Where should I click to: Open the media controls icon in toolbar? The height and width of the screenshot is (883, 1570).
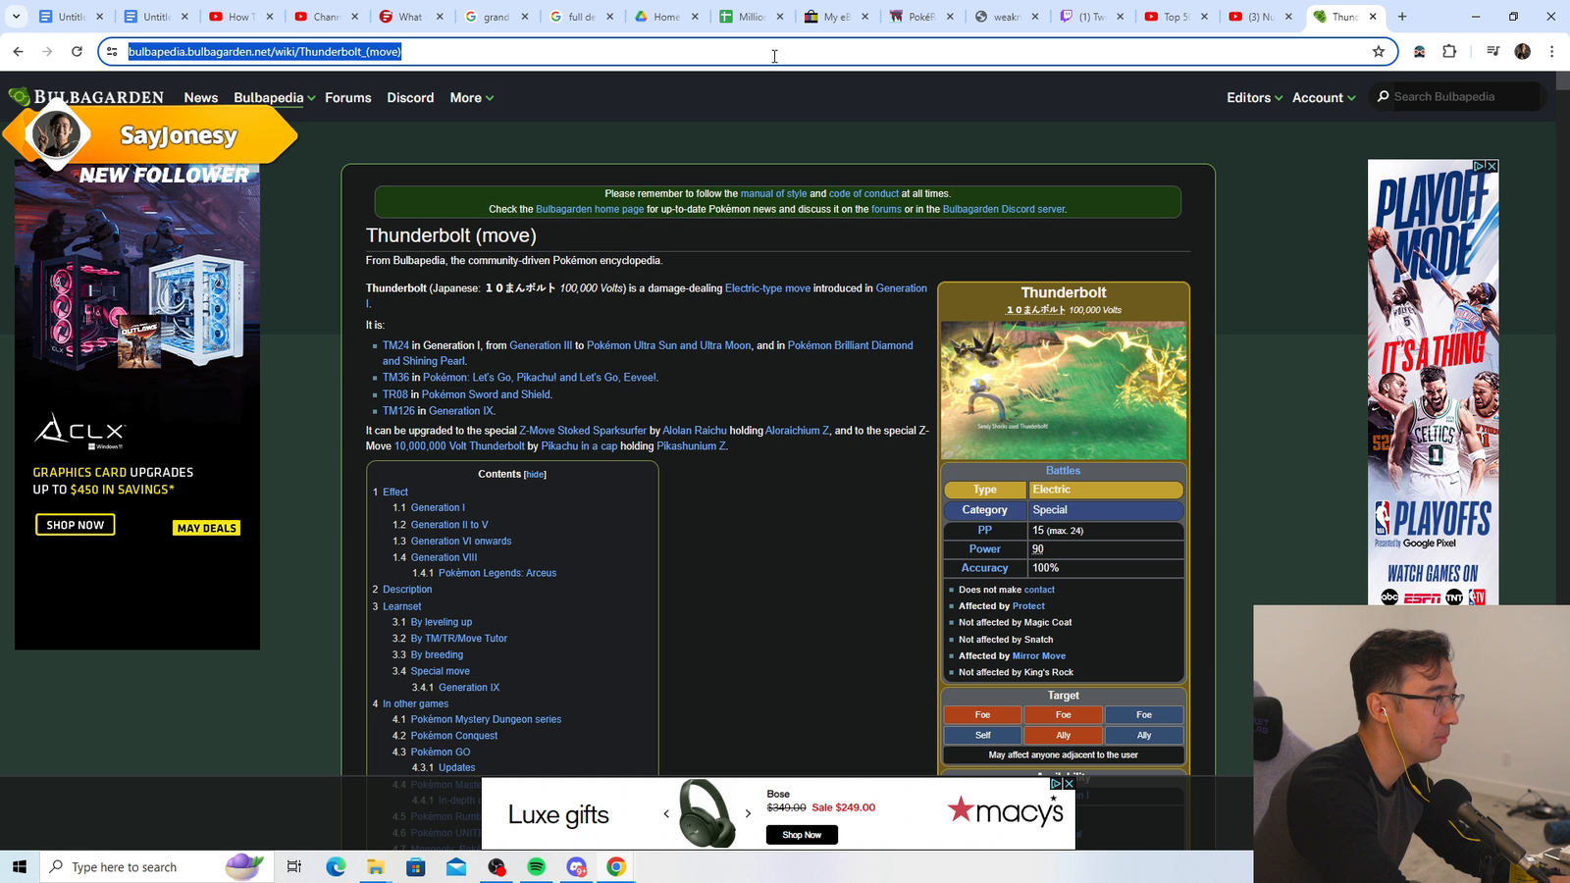click(x=1492, y=51)
